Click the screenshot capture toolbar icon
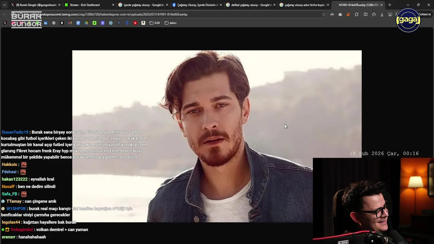Image resolution: width=434 pixels, height=244 pixels. coord(390,14)
